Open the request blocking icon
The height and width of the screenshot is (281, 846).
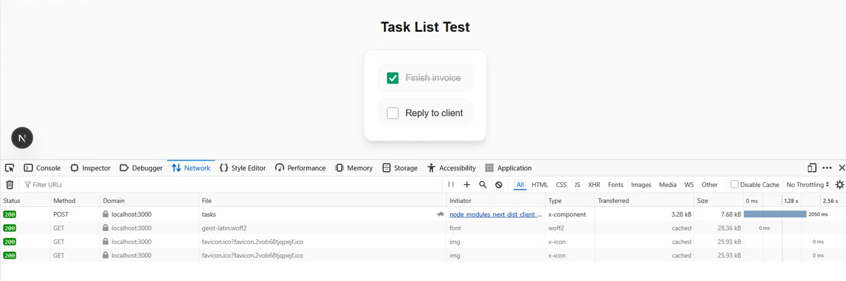click(x=499, y=185)
